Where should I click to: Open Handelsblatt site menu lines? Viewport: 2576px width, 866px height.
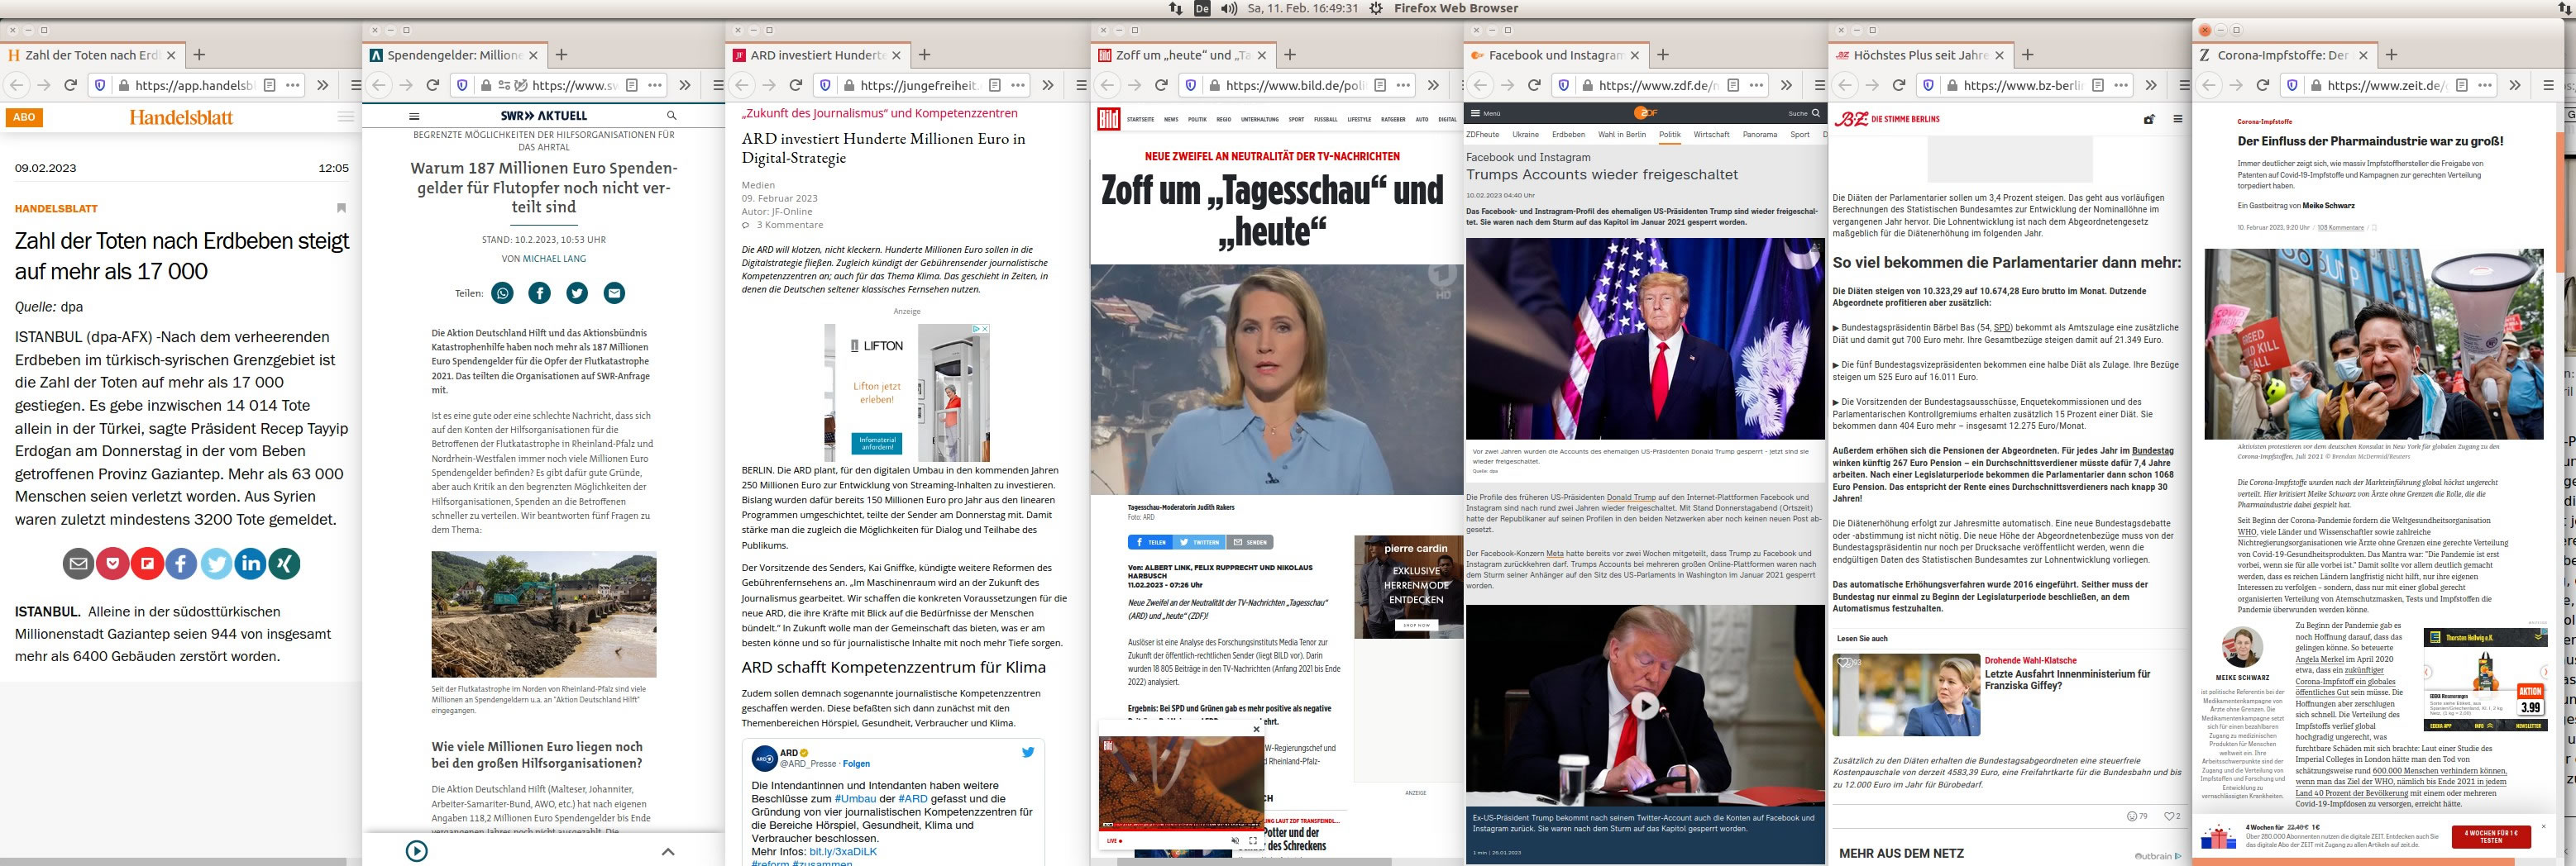345,117
